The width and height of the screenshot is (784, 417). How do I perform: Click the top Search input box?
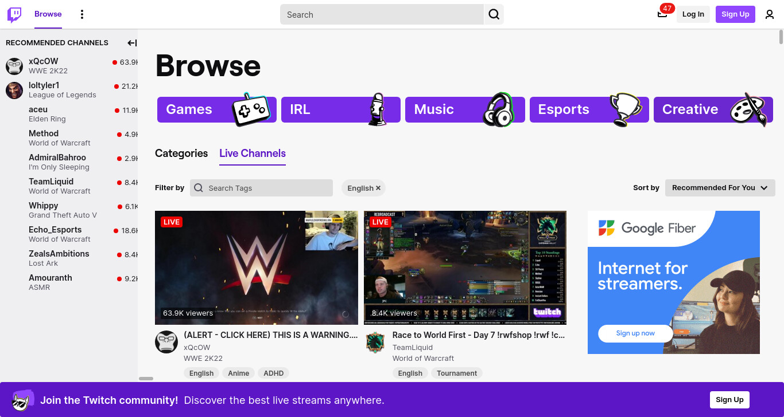382,14
